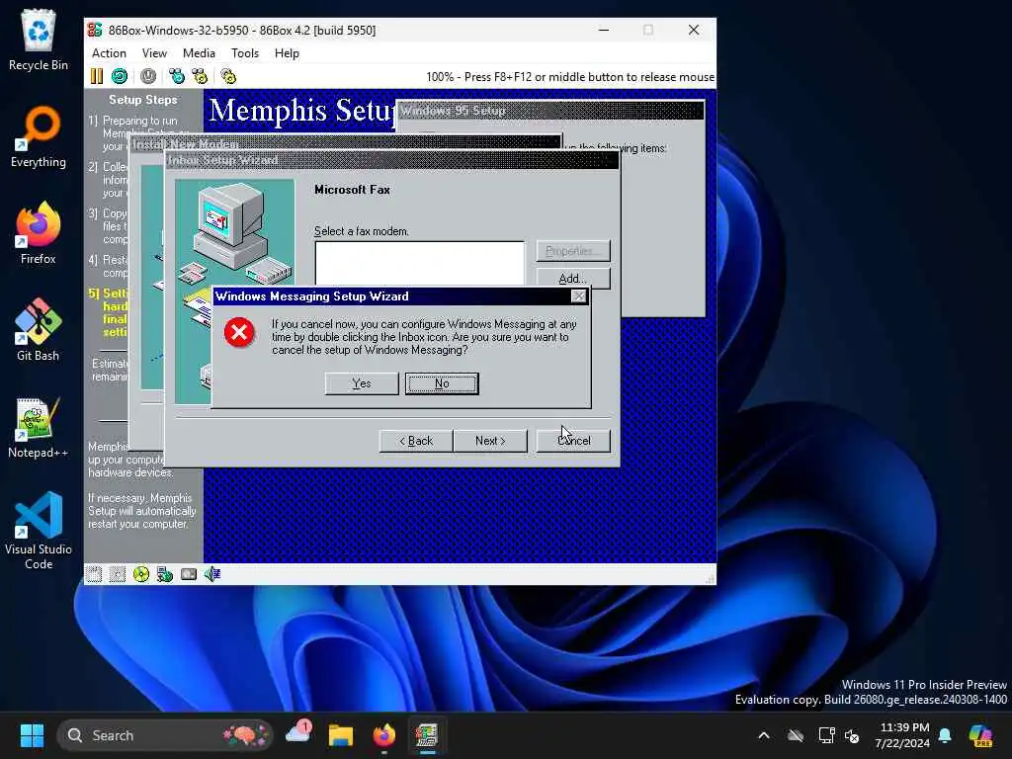Open Recycle Bin desktop icon
The width and height of the screenshot is (1012, 759).
(39, 40)
